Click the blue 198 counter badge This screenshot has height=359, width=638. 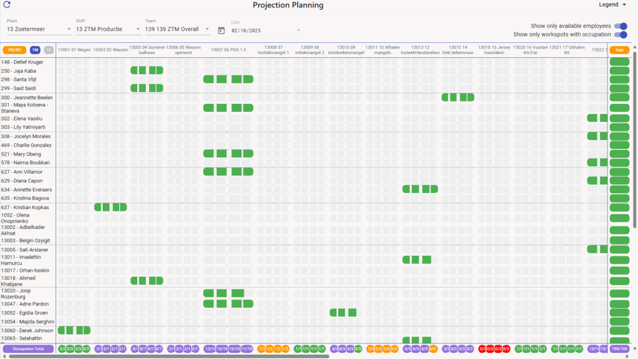[x=35, y=50]
